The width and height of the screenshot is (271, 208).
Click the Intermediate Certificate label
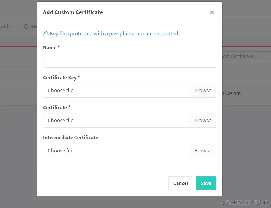click(70, 138)
